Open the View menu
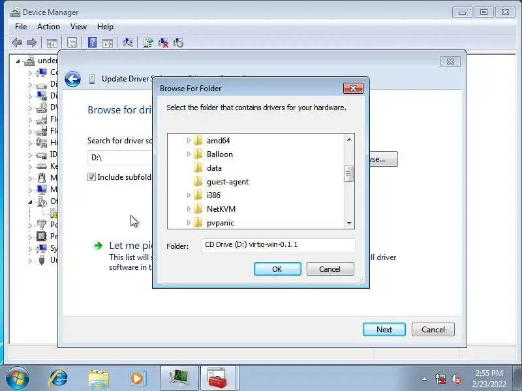 coord(78,27)
